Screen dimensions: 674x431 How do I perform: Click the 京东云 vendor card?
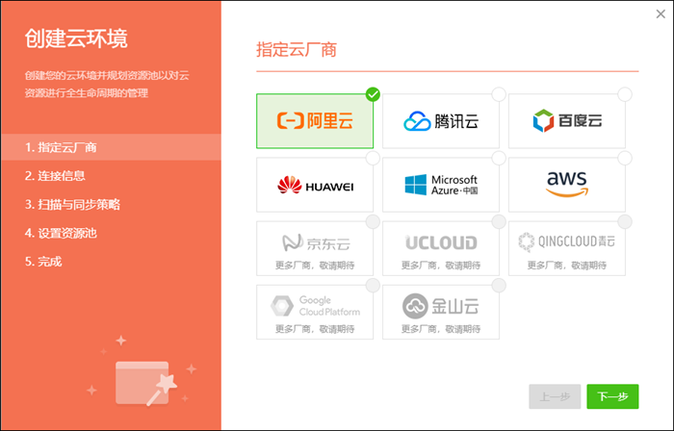[x=315, y=248]
